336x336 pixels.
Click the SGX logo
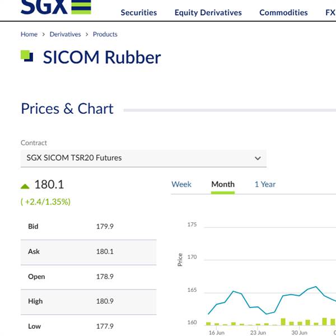(x=56, y=7)
